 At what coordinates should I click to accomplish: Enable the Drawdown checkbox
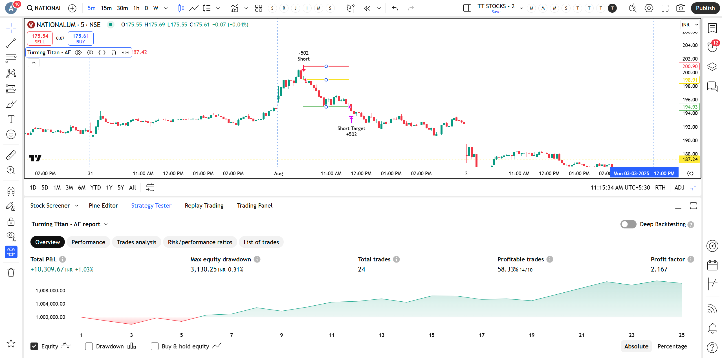89,346
